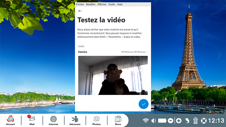Launch the Internet browser icon
This screenshot has width=226, height=127.
click(x=53, y=120)
